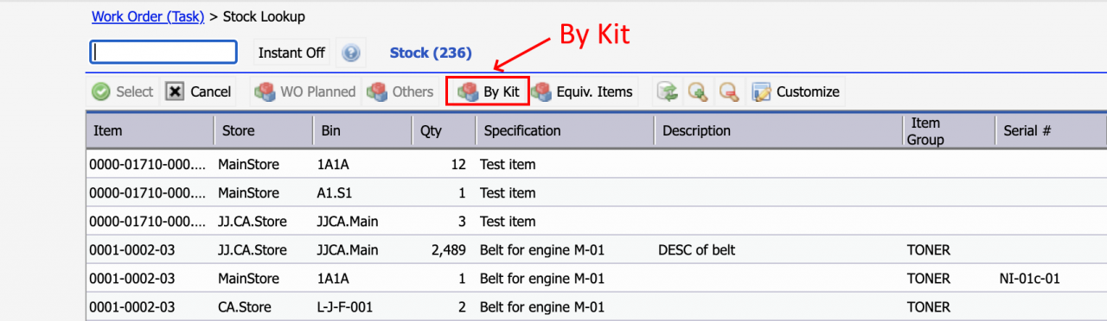Open the Equiv. Items lookup
This screenshot has height=321, width=1107.
(582, 91)
